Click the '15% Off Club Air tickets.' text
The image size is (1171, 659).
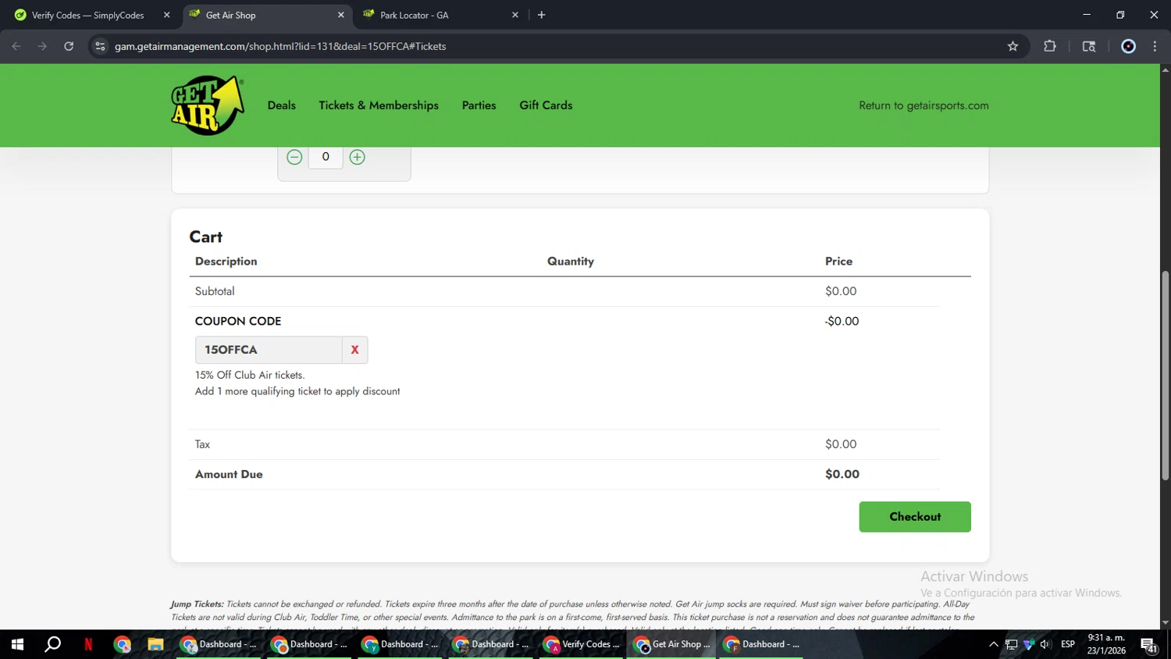pos(250,375)
